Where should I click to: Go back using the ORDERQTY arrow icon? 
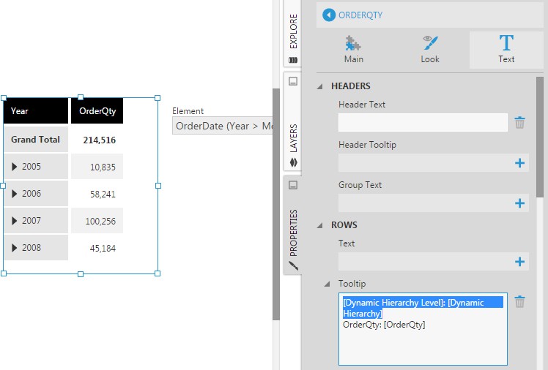329,15
